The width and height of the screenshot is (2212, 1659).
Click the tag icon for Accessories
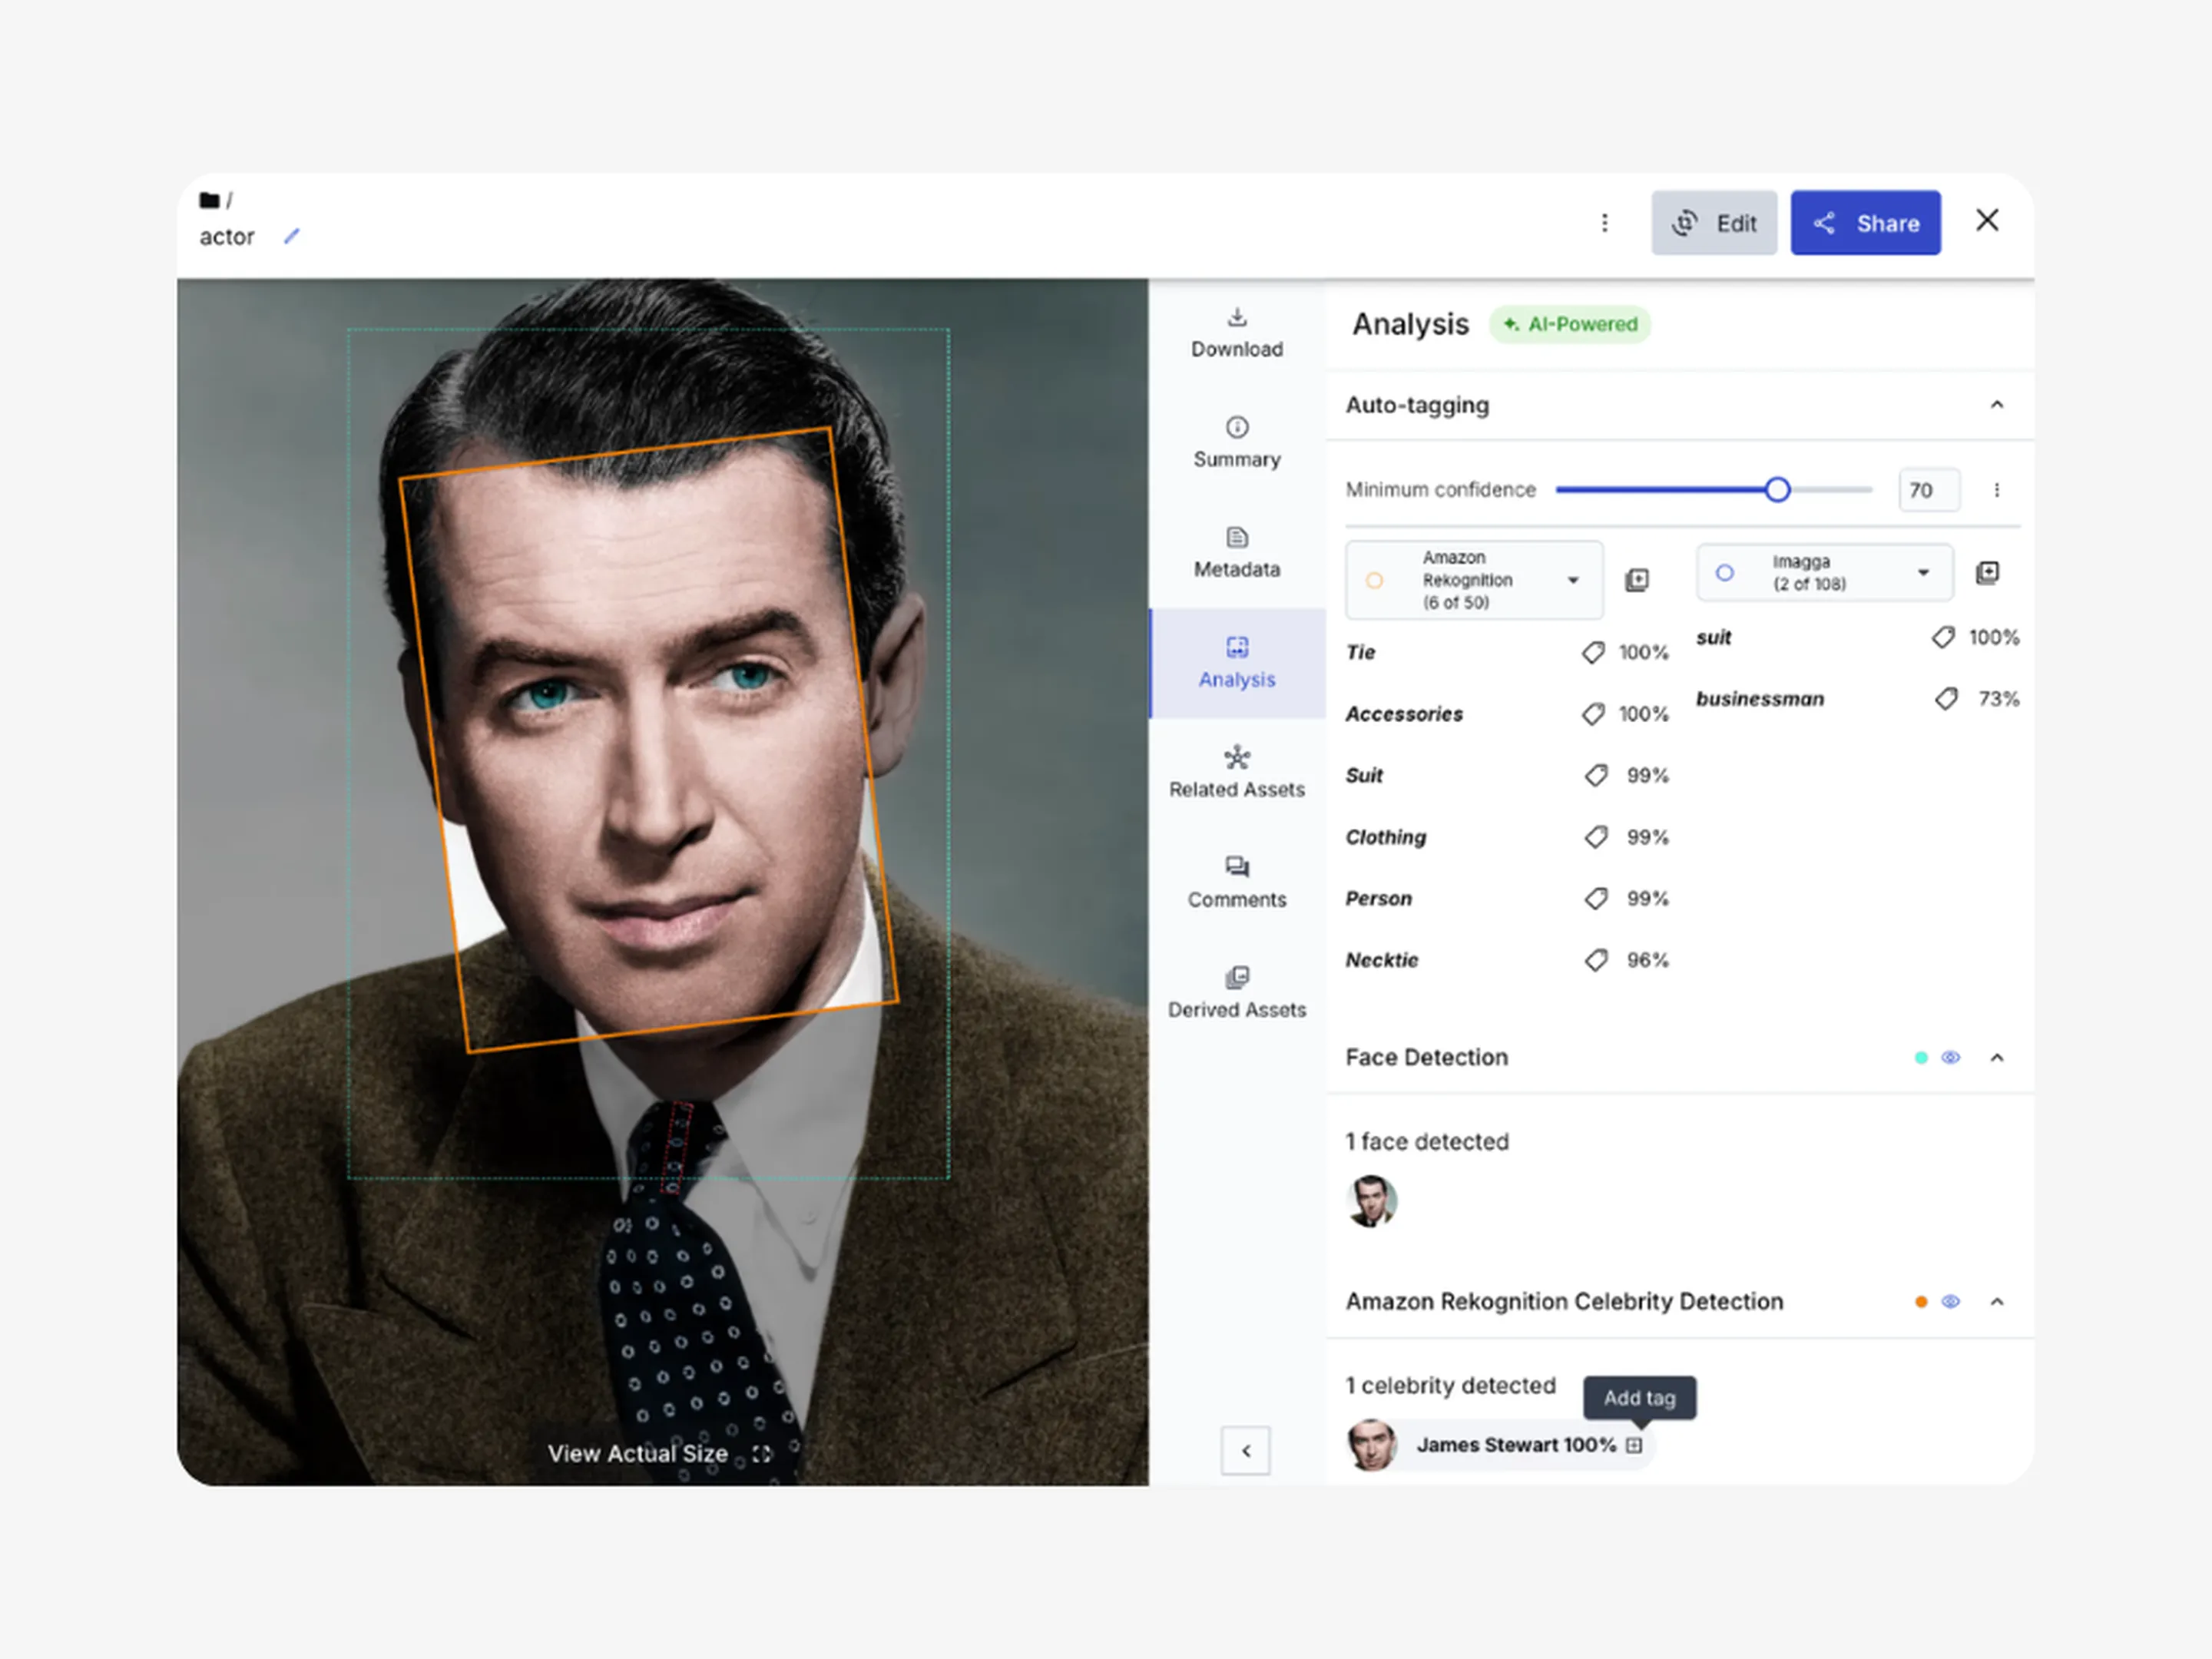pos(1593,714)
